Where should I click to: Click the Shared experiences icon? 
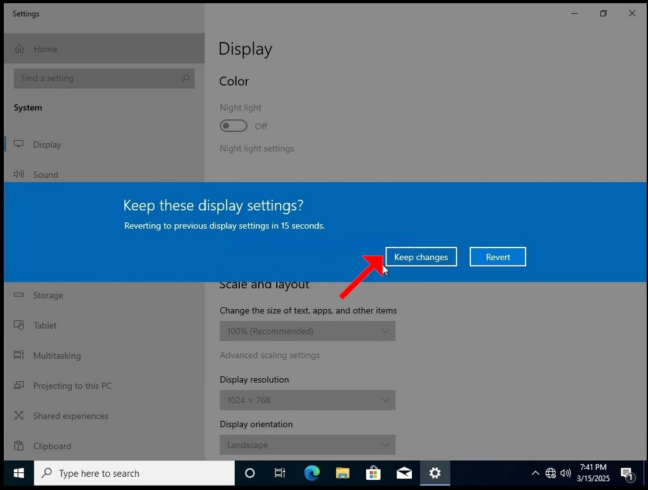[18, 415]
